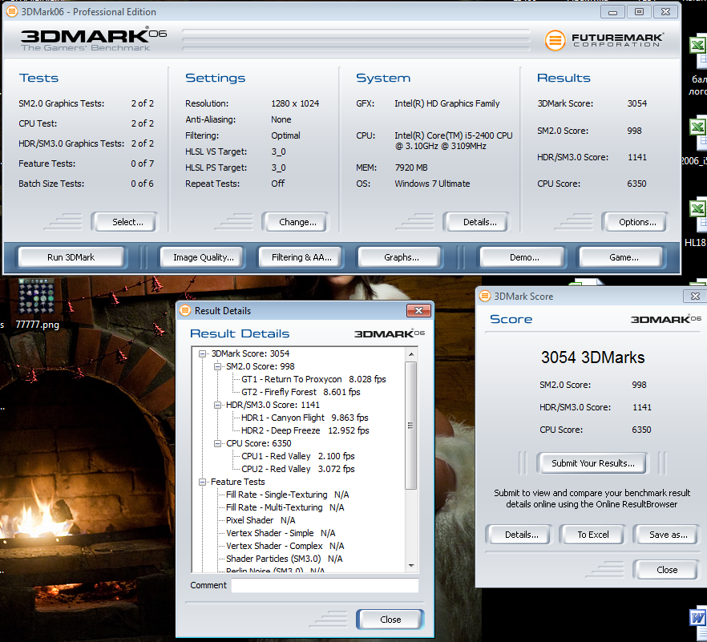Minimize the 3DMark06 main window

(612, 12)
